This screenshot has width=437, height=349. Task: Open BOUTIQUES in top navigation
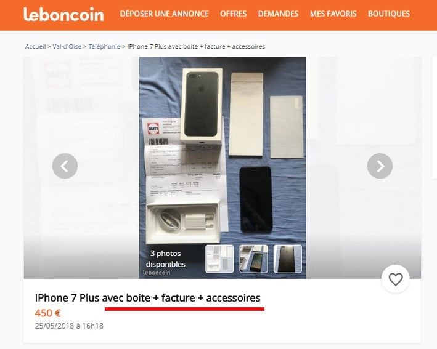(x=389, y=14)
